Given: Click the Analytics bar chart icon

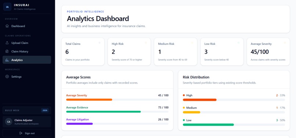Looking at the screenshot, I should pyautogui.click(x=7, y=60).
